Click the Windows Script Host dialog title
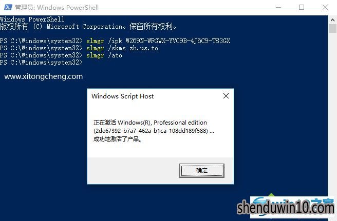The width and height of the screenshot is (337, 221). (x=122, y=96)
